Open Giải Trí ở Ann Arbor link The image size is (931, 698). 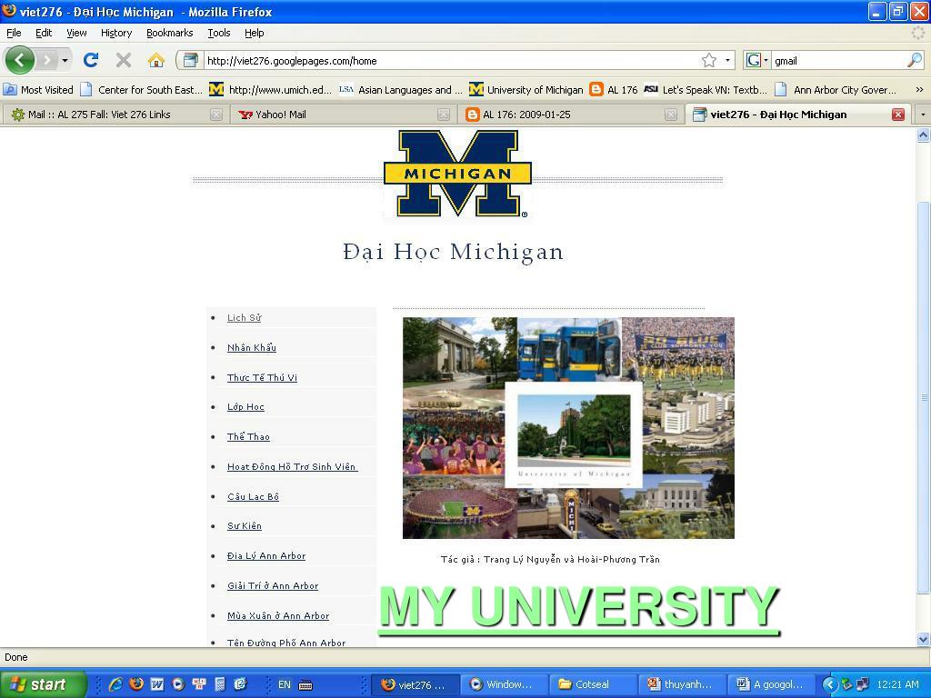coord(273,586)
